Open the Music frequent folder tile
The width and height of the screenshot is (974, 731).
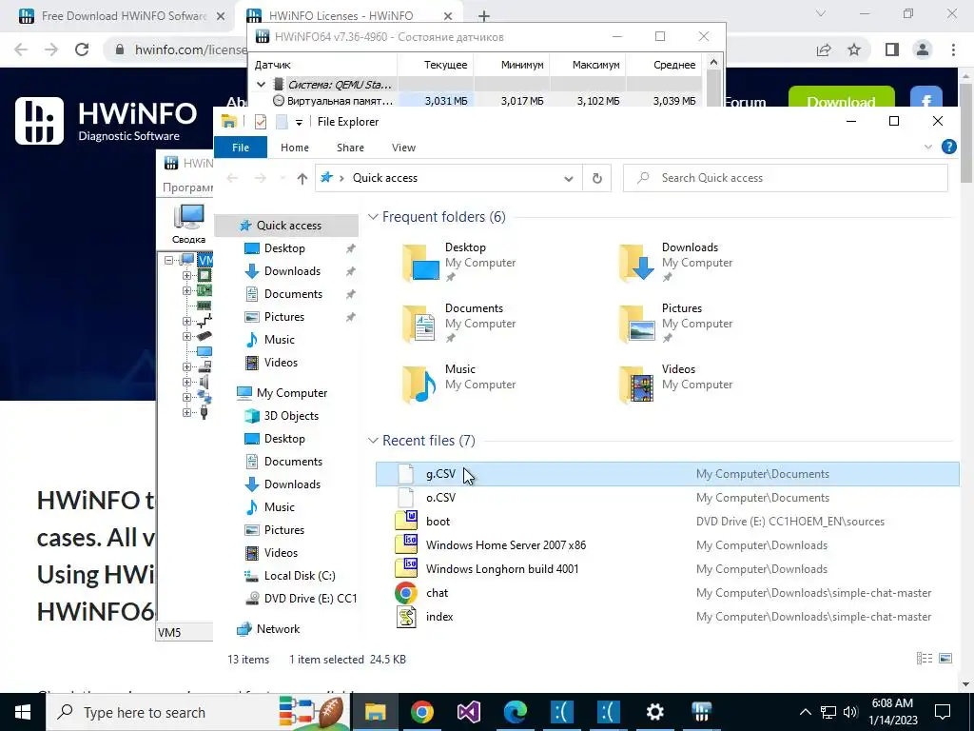point(459,384)
